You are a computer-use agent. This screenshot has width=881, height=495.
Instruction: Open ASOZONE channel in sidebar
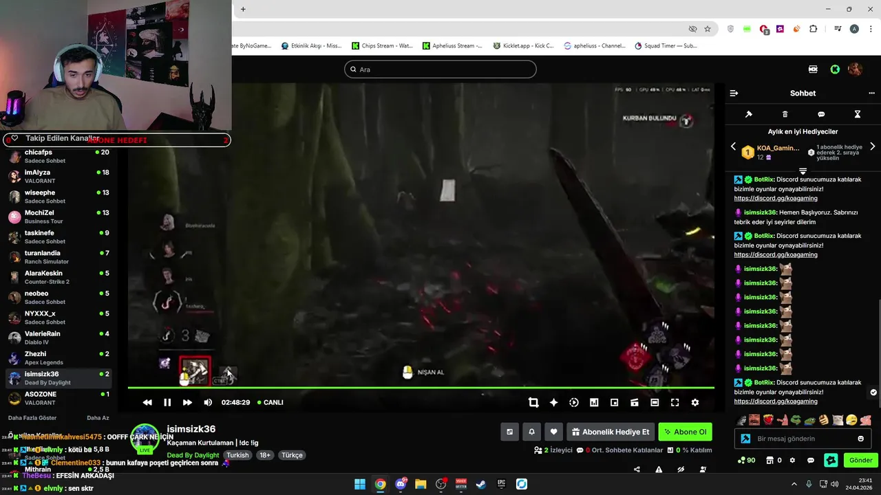pos(59,398)
